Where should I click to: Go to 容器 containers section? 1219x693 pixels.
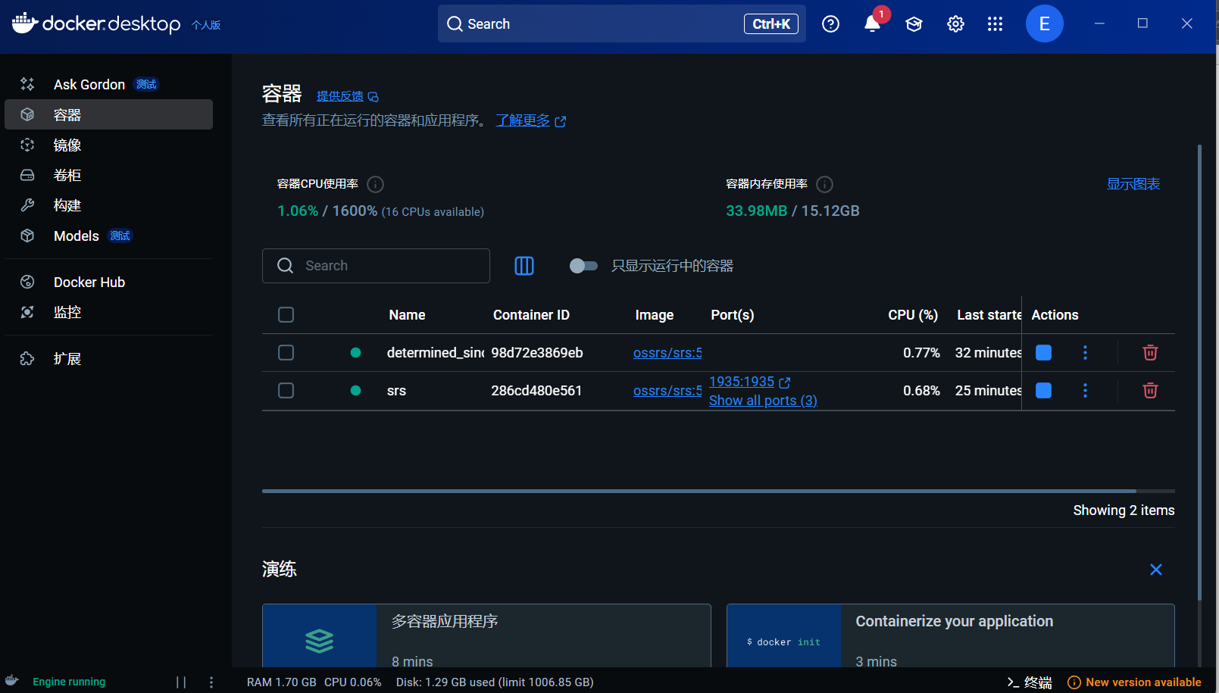pyautogui.click(x=108, y=114)
